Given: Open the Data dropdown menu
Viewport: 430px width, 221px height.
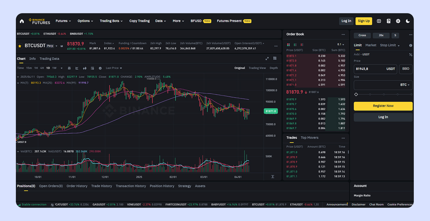Looking at the screenshot, I should (x=160, y=21).
